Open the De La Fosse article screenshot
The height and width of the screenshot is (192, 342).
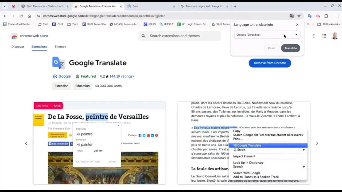pos(99,143)
